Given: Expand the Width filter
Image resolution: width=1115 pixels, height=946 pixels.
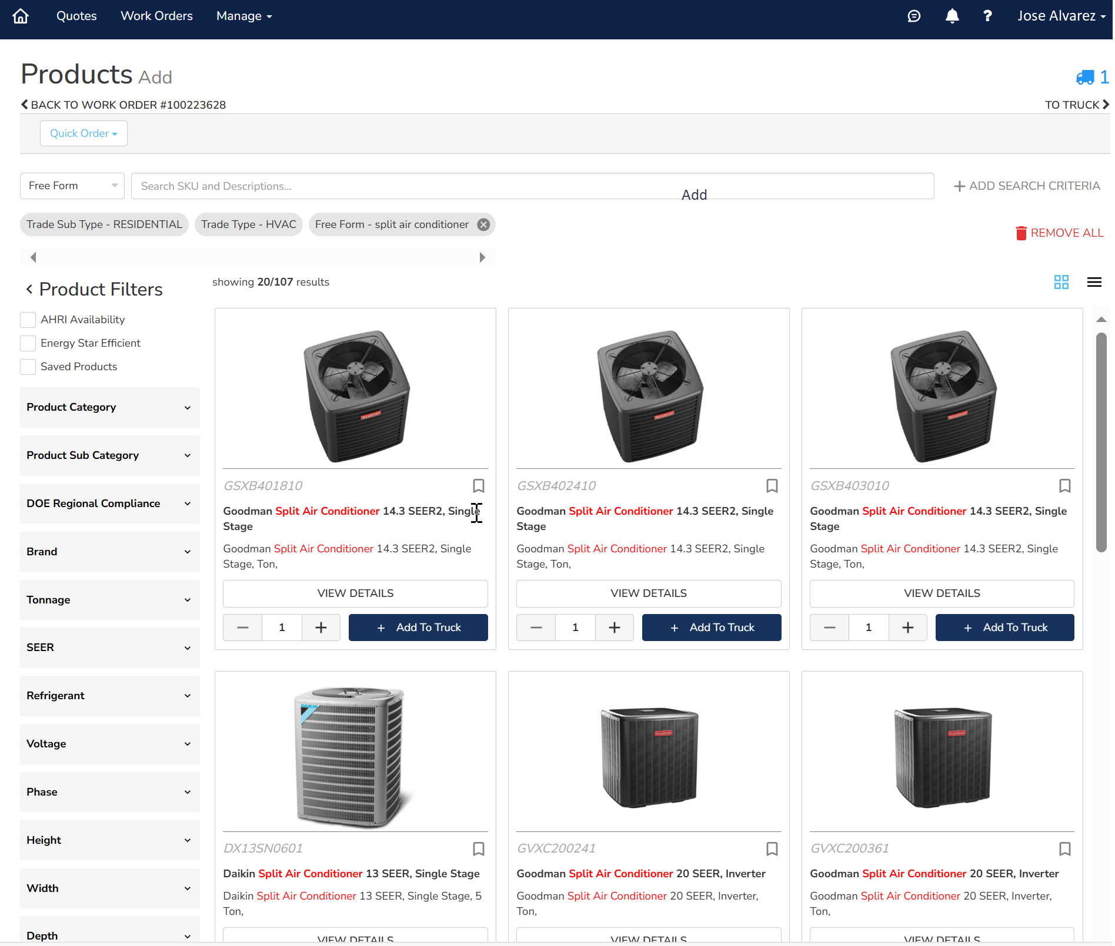Looking at the screenshot, I should coord(110,888).
